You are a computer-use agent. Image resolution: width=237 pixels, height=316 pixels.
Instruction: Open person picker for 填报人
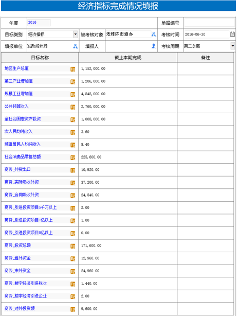click(x=154, y=46)
